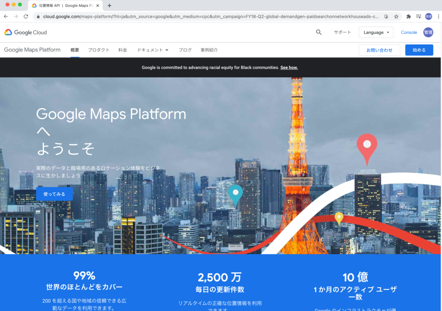This screenshot has height=311, width=442.
Task: Open the 事例紹介 tab
Action: tap(209, 50)
